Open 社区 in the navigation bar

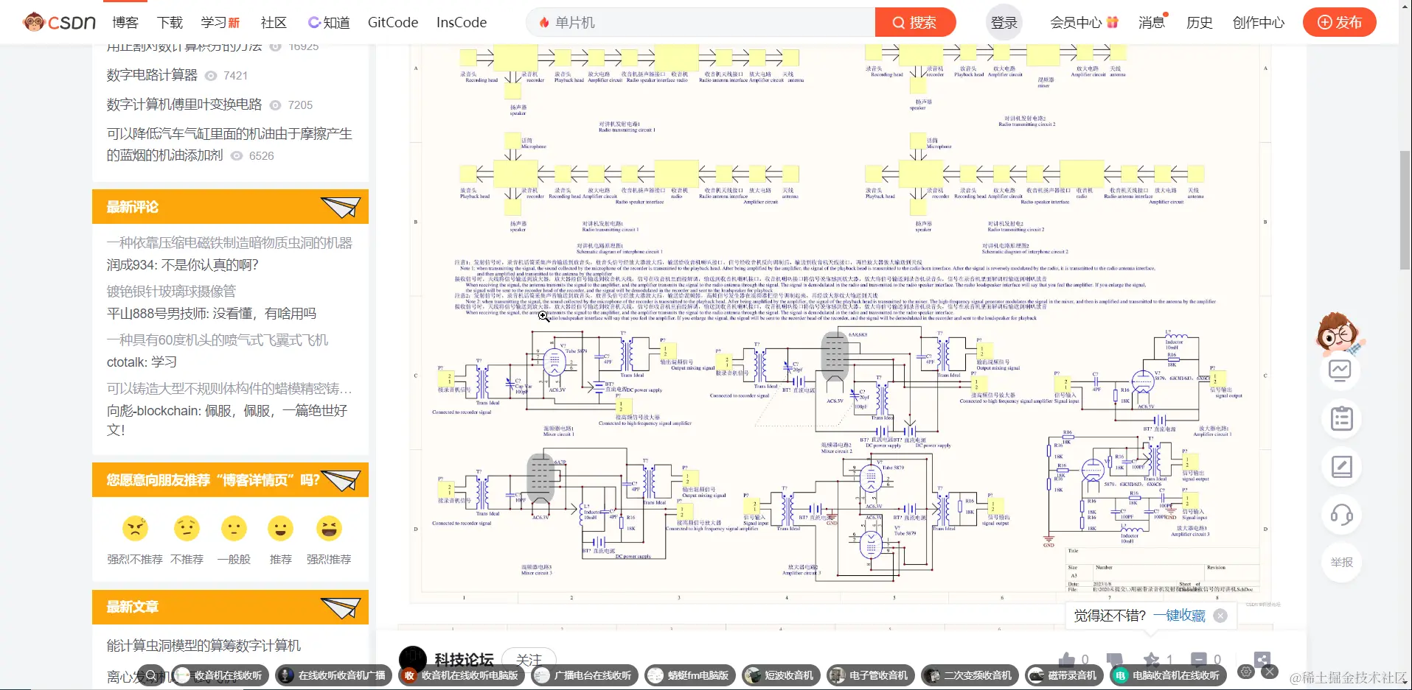pyautogui.click(x=274, y=22)
